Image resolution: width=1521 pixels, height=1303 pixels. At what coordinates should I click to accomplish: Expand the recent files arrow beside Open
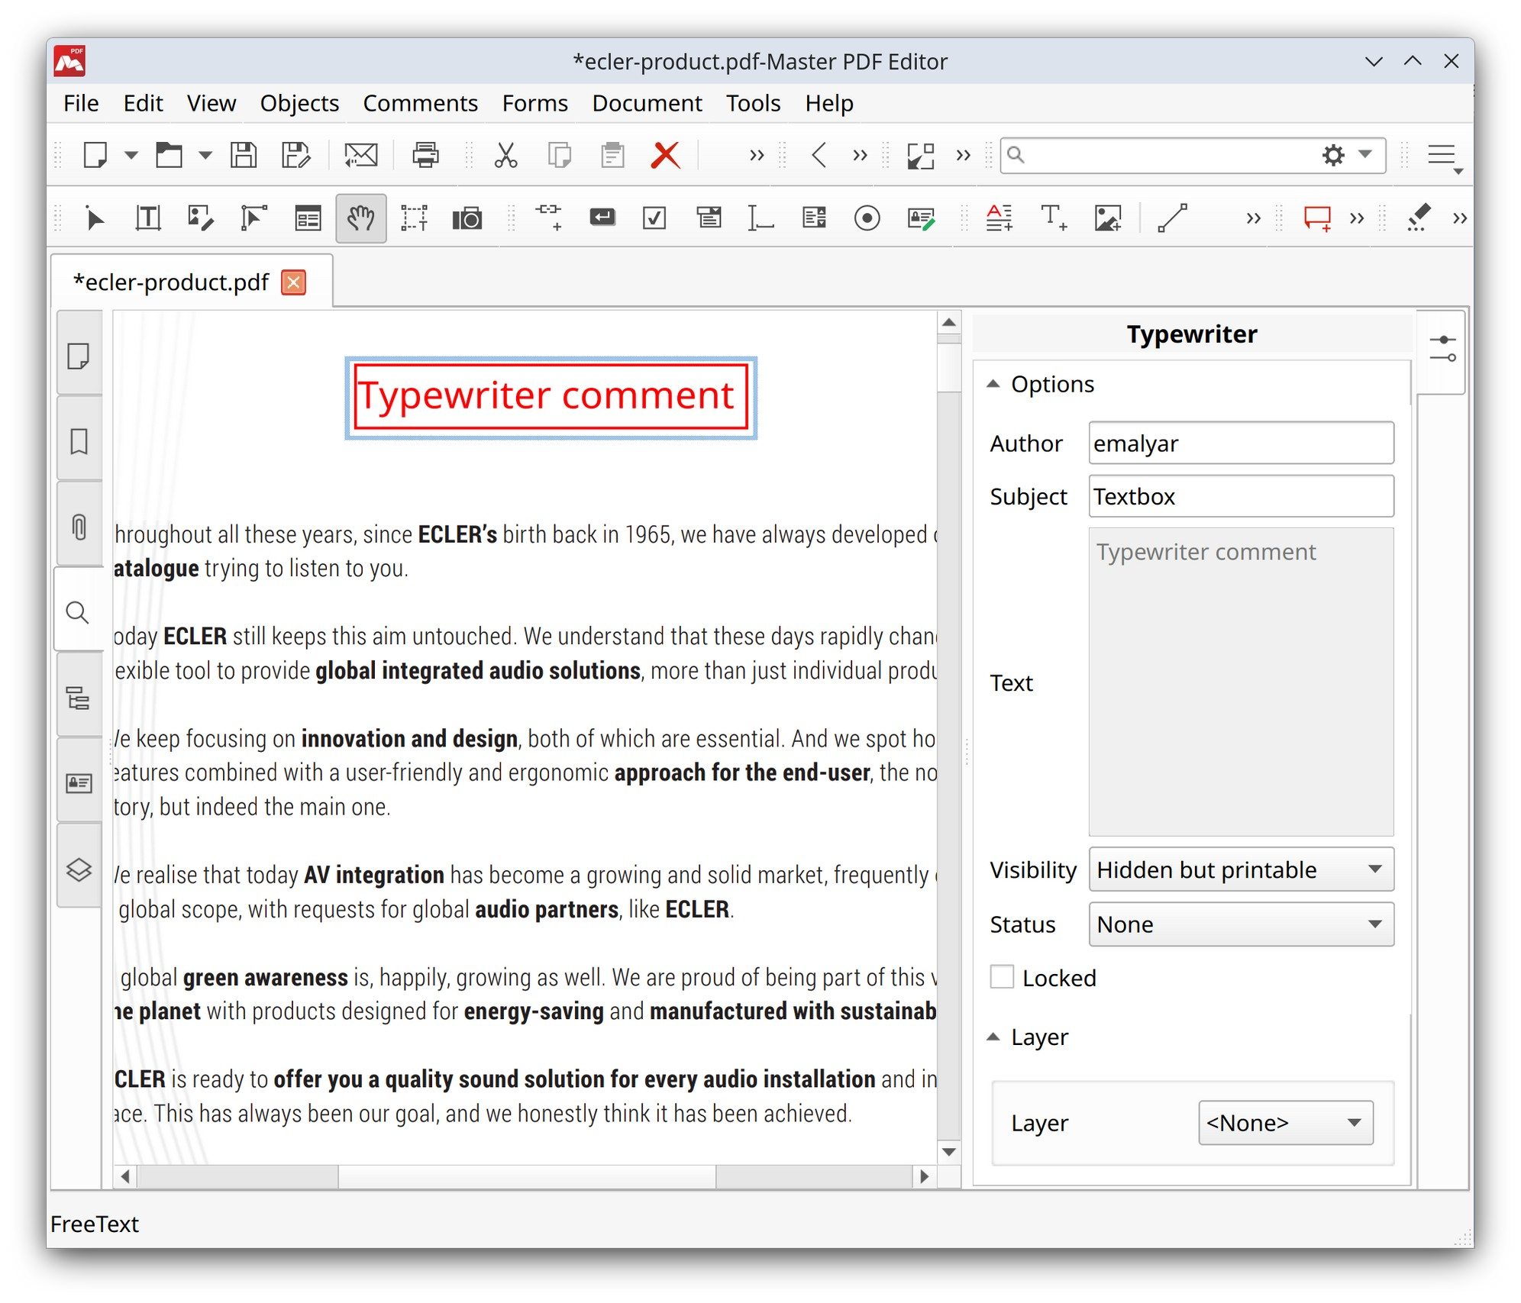(205, 155)
